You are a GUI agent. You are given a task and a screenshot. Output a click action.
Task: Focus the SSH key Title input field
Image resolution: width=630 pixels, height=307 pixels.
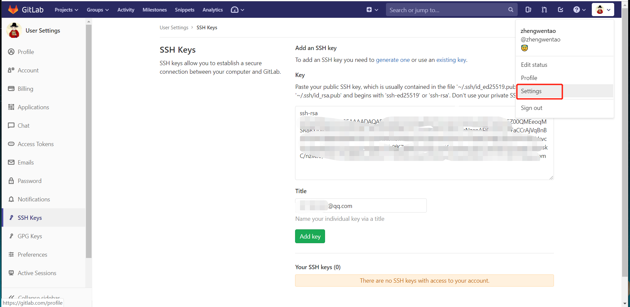(360, 205)
